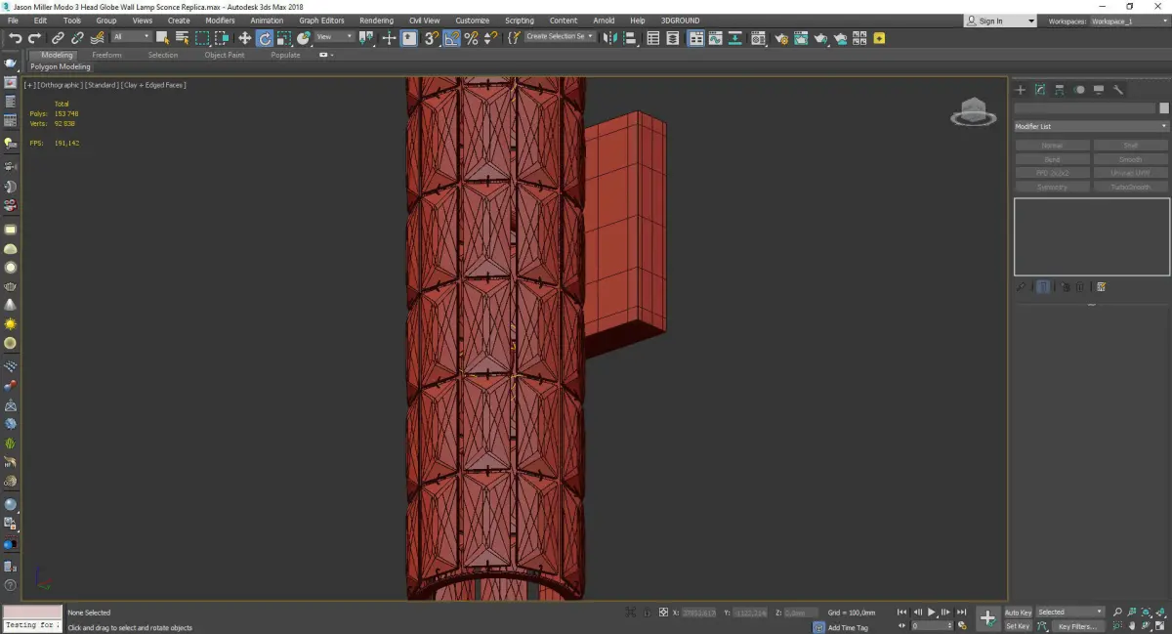Click the Symmetry modifier button
1172x634 pixels.
(x=1052, y=187)
